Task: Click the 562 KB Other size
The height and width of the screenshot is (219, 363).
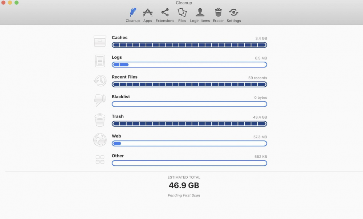Action: coord(261,157)
